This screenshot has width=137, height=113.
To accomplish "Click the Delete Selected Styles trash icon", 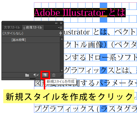I will click(x=54, y=75).
